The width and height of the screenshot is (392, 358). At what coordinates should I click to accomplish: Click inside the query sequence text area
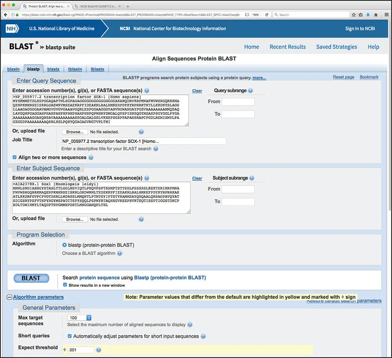(x=100, y=110)
